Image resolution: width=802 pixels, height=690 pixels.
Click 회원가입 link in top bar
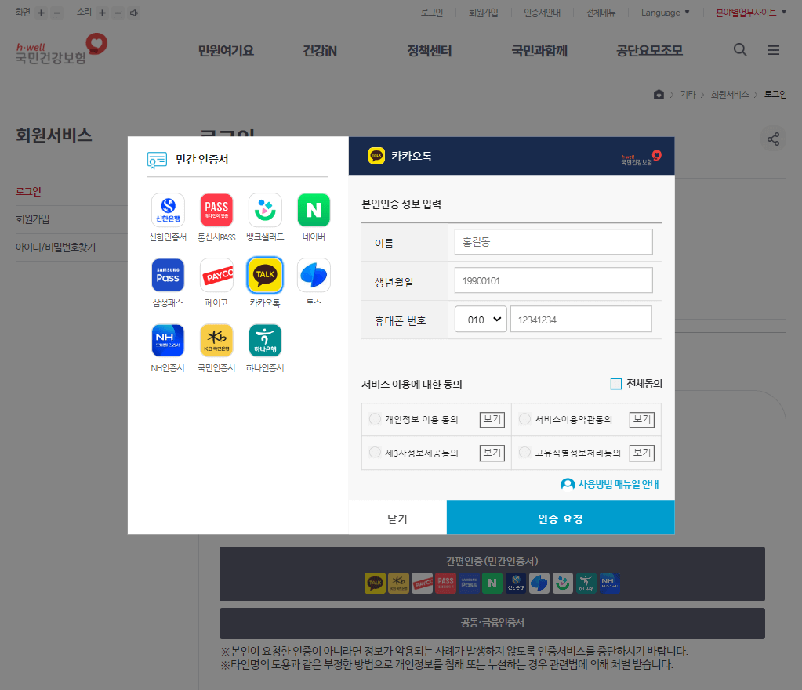pos(484,13)
